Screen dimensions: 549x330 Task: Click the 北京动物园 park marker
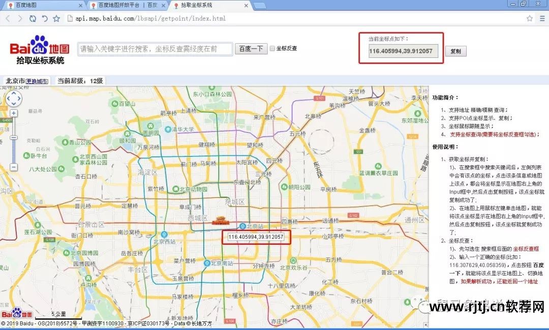[x=176, y=189]
